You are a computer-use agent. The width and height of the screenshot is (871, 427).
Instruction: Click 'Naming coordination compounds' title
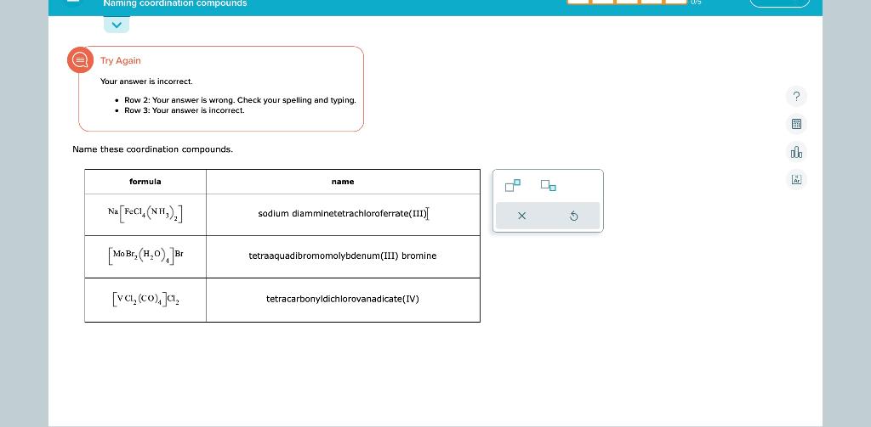(x=175, y=4)
